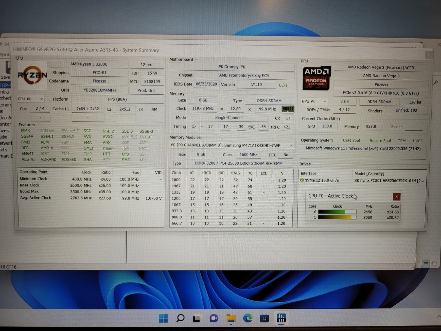Image resolution: width=441 pixels, height=331 pixels.
Task: Click the SK hynix PC801 drive model entry
Action: tap(389, 181)
